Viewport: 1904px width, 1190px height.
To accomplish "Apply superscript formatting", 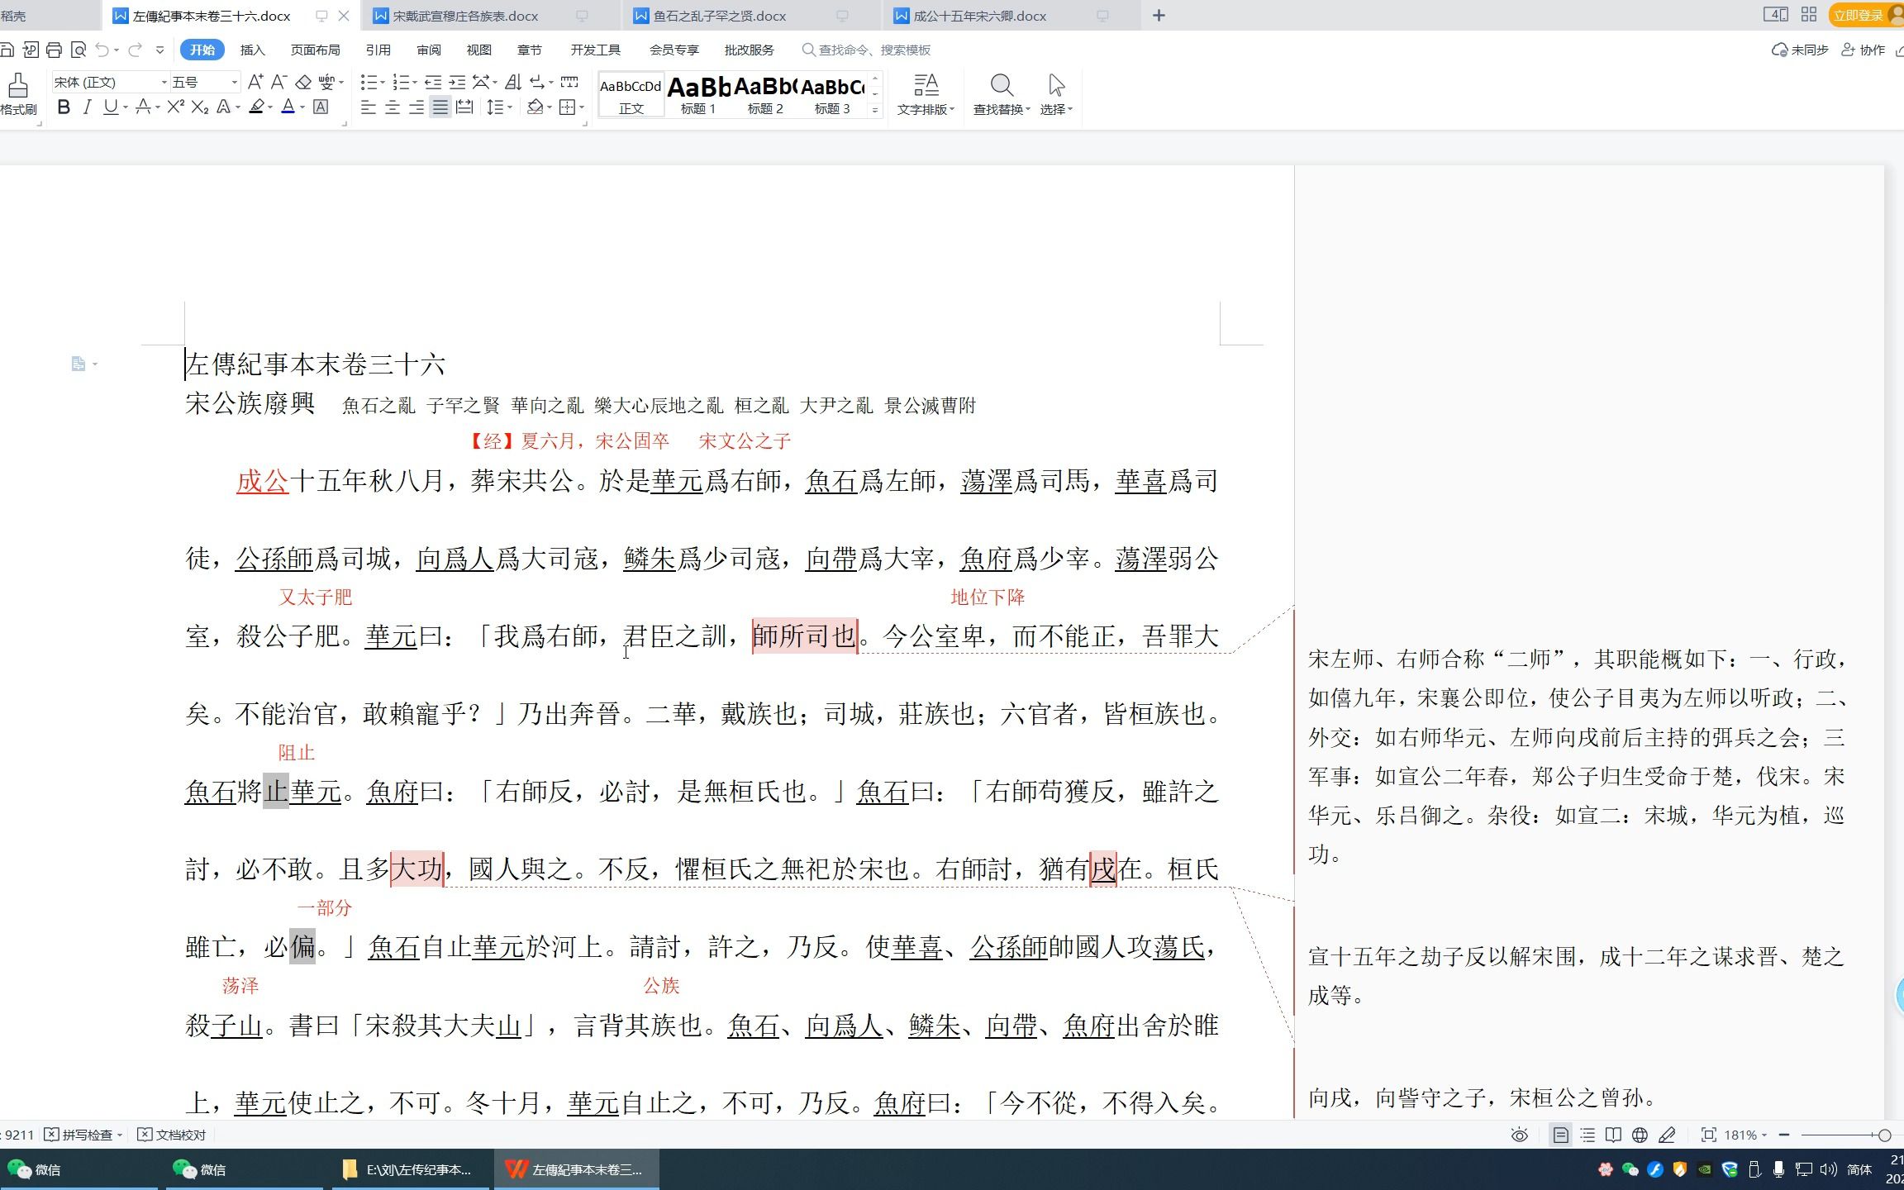I will point(175,107).
